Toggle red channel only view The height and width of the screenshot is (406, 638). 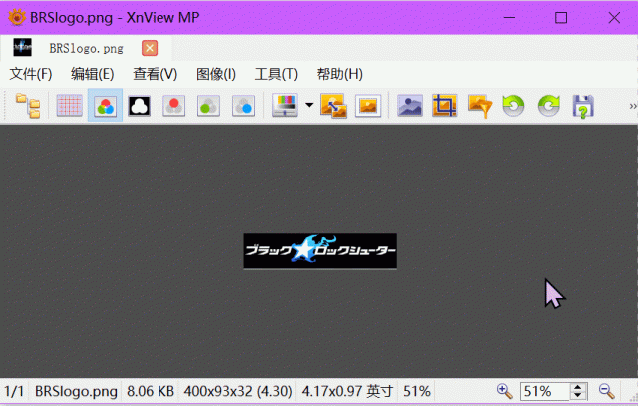pos(174,106)
